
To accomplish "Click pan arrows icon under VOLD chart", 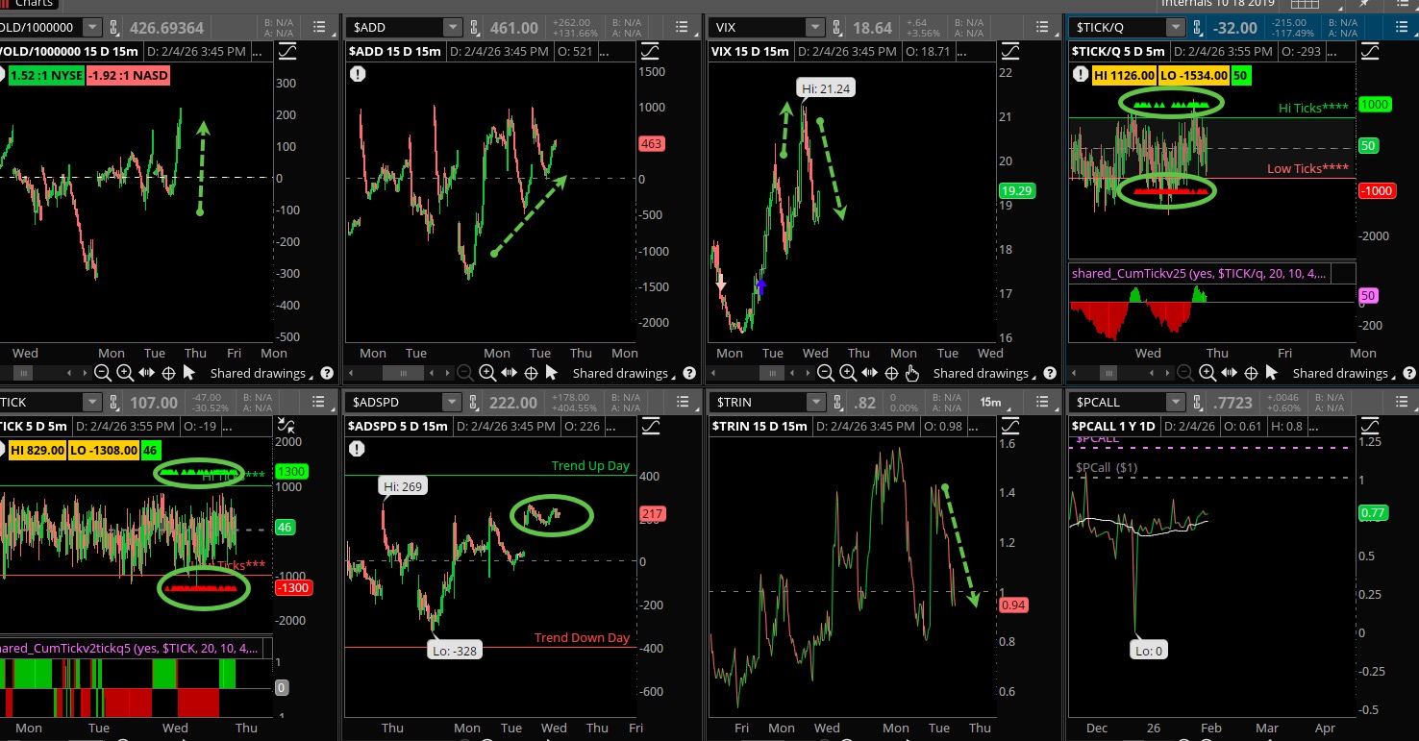I will pyautogui.click(x=146, y=373).
